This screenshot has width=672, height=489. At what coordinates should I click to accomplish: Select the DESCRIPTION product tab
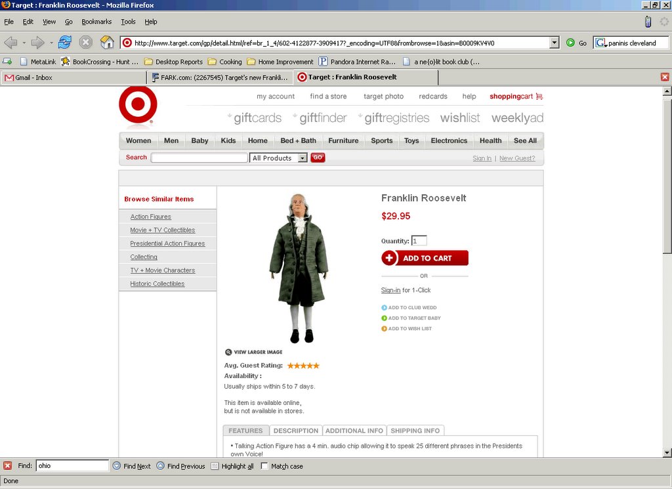[x=296, y=431]
